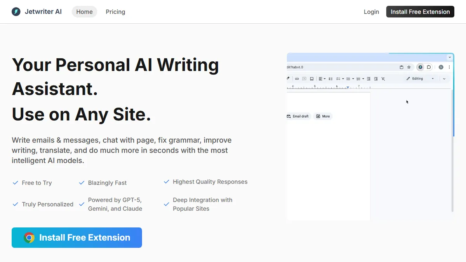Click the insert image icon in demo toolbar
The width and height of the screenshot is (466, 262).
click(312, 79)
